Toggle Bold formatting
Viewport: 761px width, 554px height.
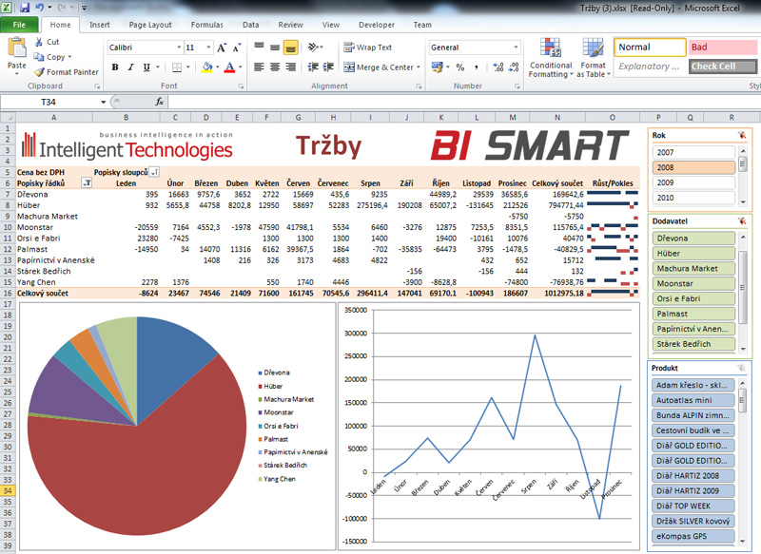coord(115,67)
